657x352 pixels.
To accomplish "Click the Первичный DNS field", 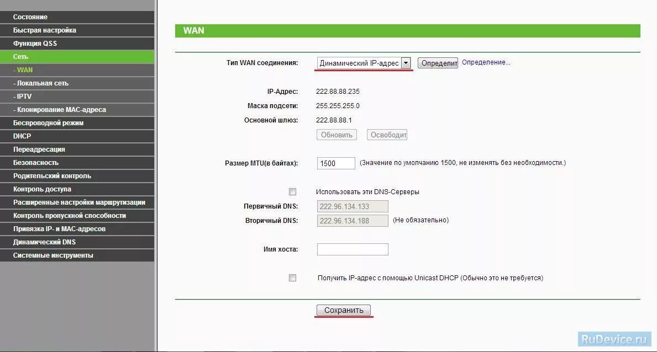I will click(x=353, y=206).
